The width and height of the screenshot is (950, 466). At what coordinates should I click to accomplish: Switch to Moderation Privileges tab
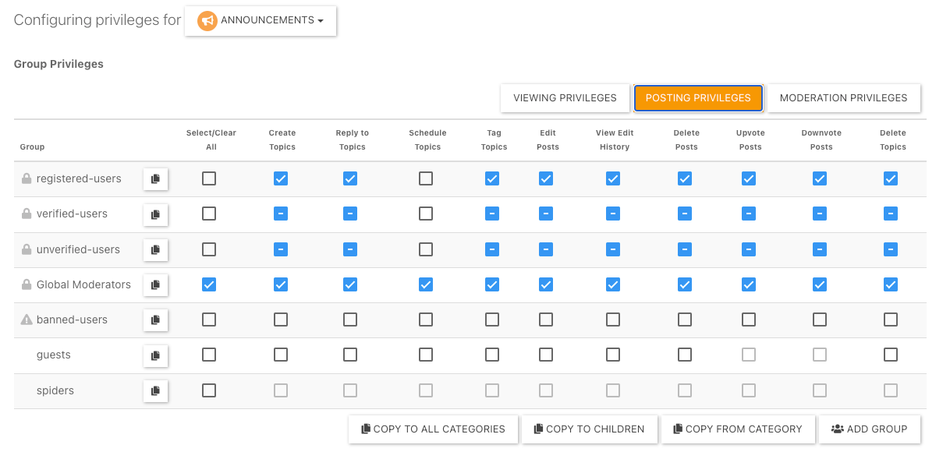click(x=843, y=98)
